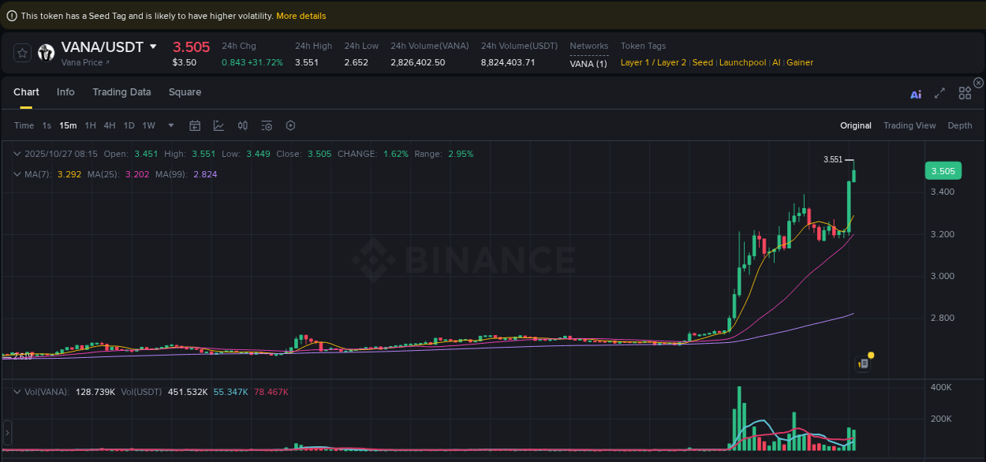Viewport: 986px width, 462px height.
Task: Open the Square tab
Action: pyautogui.click(x=185, y=92)
